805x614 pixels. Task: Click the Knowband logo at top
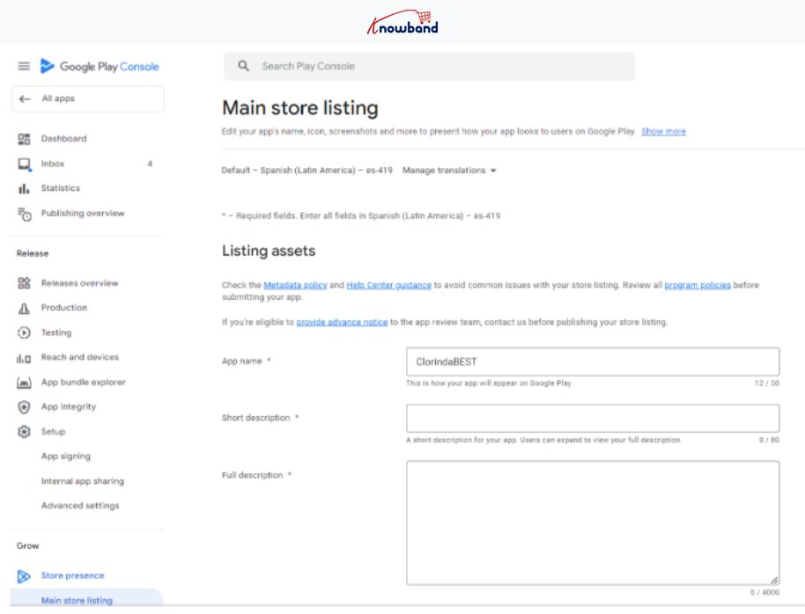[x=402, y=22]
